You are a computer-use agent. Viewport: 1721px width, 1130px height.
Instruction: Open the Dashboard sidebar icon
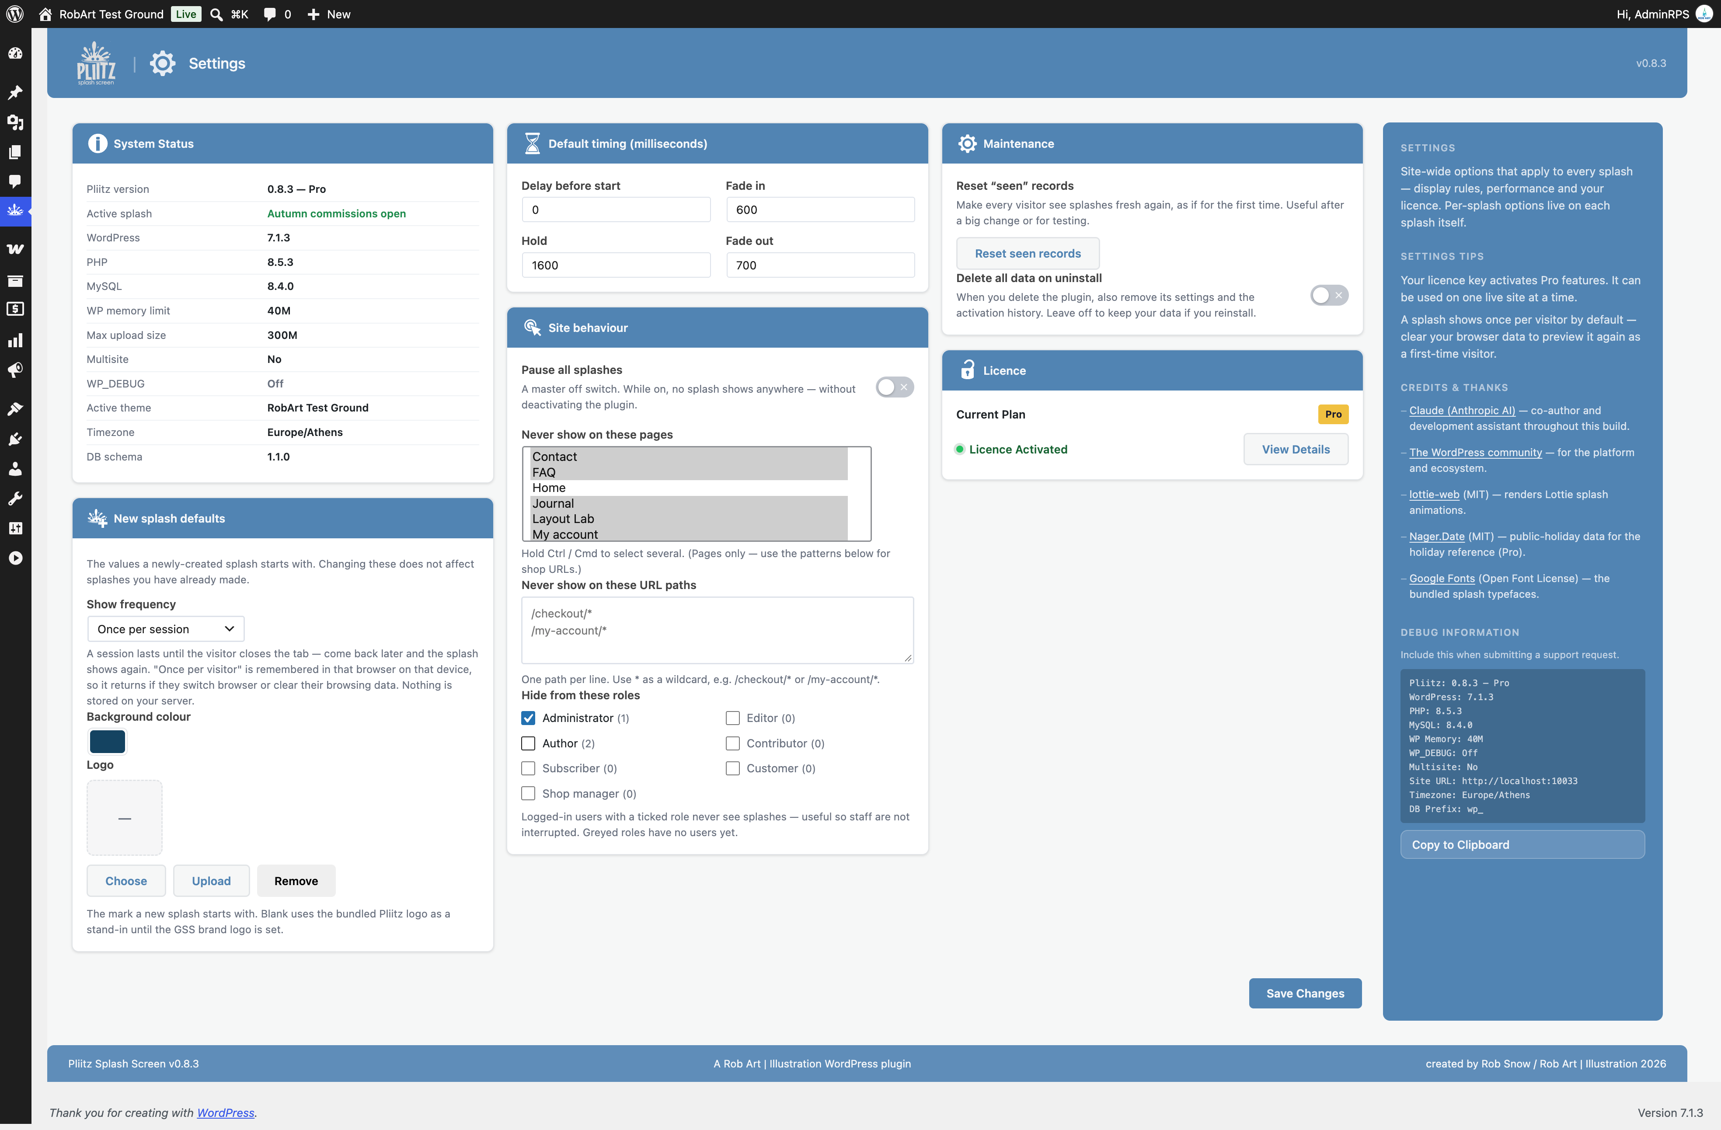15,53
